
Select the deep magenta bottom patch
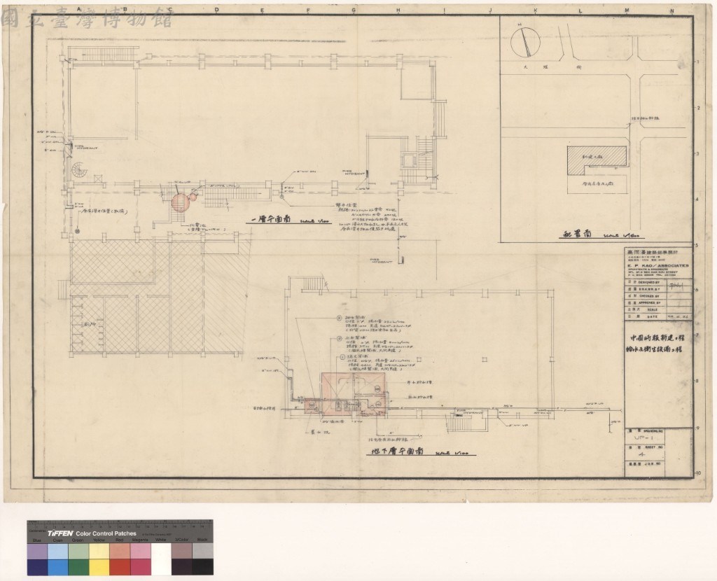(x=141, y=567)
